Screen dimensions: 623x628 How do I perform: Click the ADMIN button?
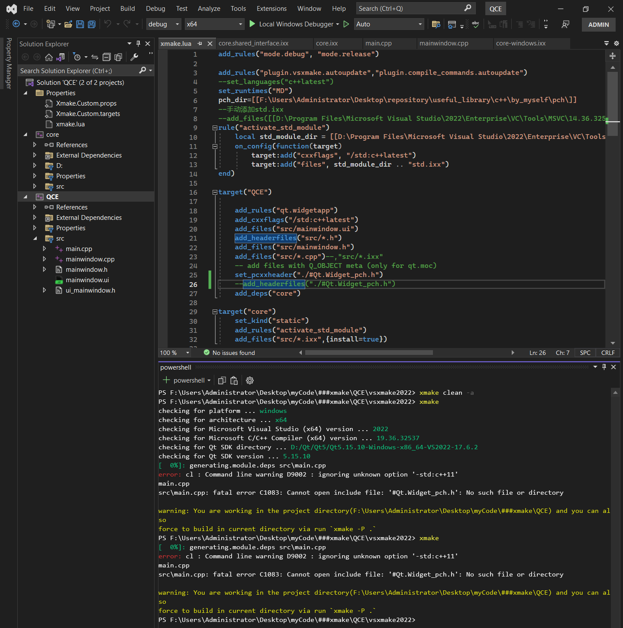(598, 25)
